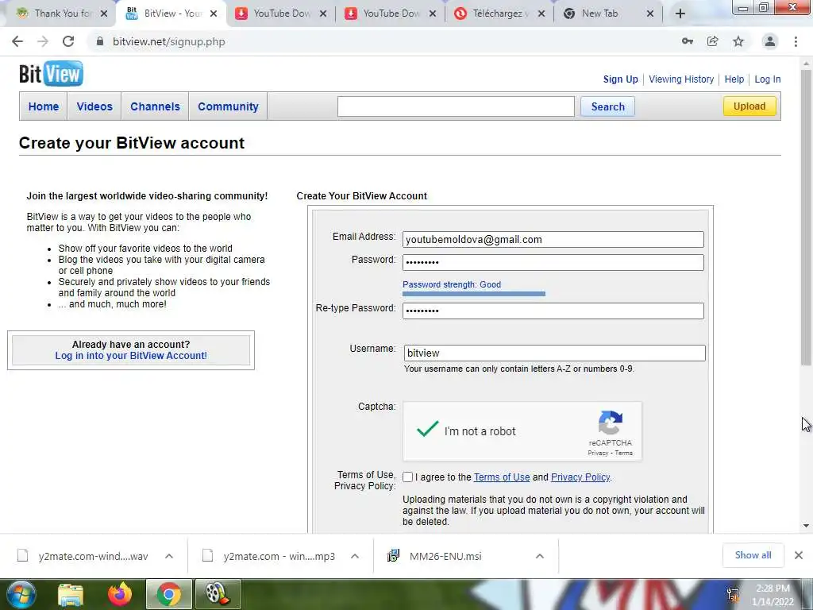Open the Home navigation item
The image size is (813, 610).
[x=44, y=106]
